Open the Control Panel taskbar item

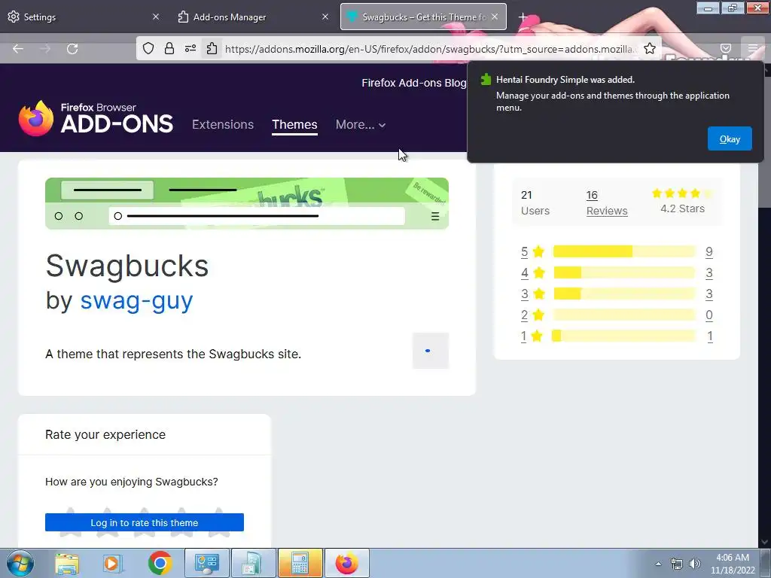[207, 563]
